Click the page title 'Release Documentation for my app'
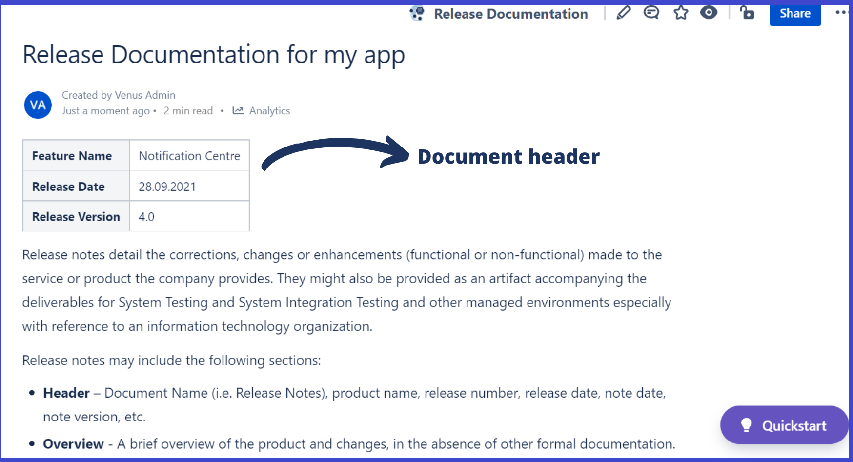The image size is (853, 462). click(x=214, y=55)
